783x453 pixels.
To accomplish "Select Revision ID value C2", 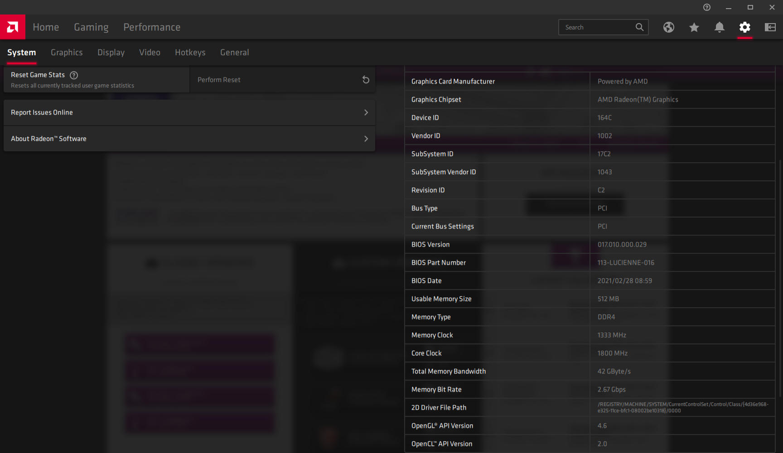I will pyautogui.click(x=601, y=190).
